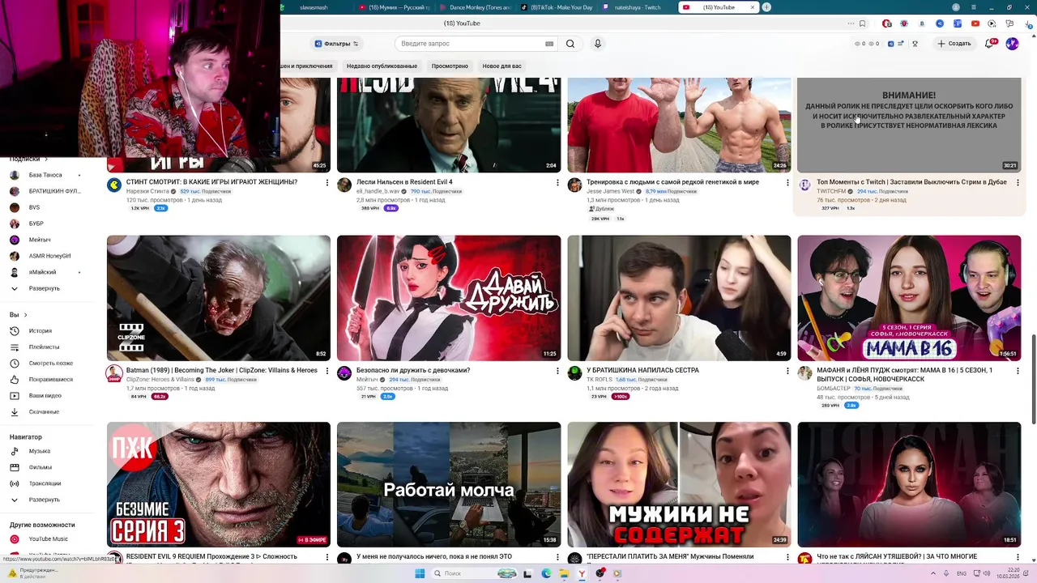Bookmark this page icon in address bar
Image resolution: width=1037 pixels, height=583 pixels.
point(862,23)
